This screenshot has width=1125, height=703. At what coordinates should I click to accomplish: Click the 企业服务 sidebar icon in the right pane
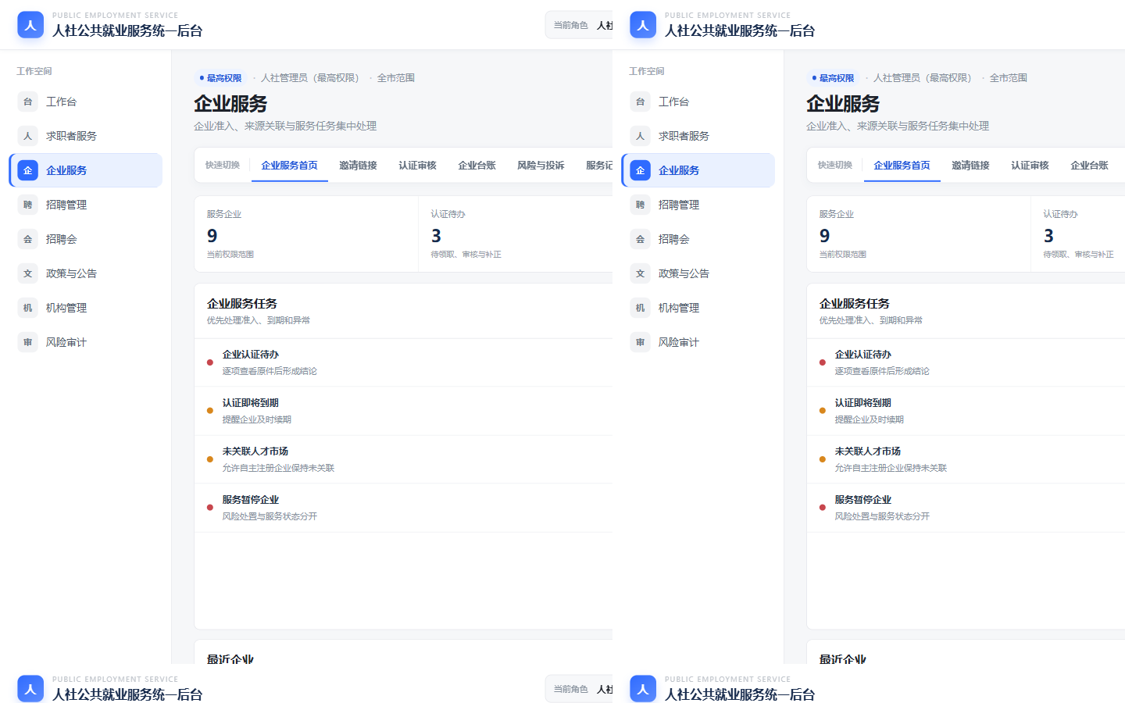[x=640, y=170]
